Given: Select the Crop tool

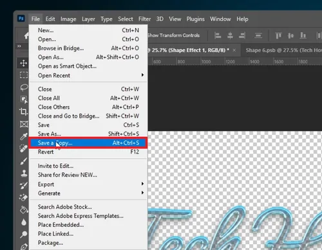Looking at the screenshot, I should [x=23, y=111].
